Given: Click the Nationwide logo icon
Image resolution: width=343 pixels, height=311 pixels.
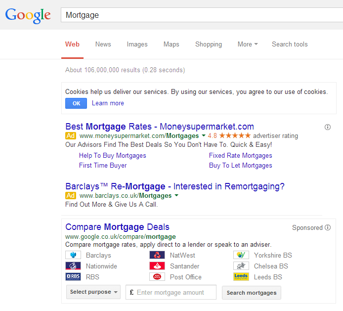Looking at the screenshot, I should [73, 266].
